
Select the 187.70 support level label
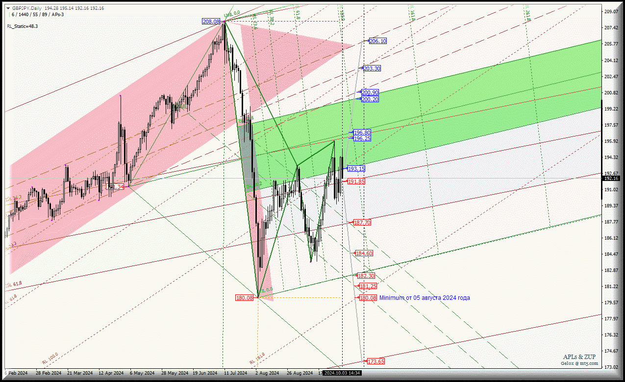(x=362, y=223)
